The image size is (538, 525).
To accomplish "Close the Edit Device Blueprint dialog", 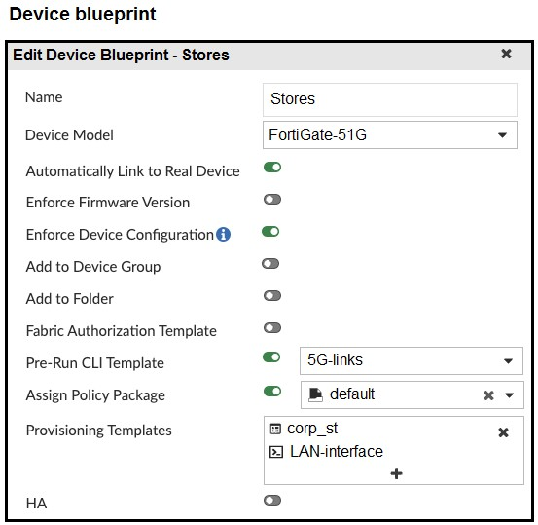I will pyautogui.click(x=506, y=54).
